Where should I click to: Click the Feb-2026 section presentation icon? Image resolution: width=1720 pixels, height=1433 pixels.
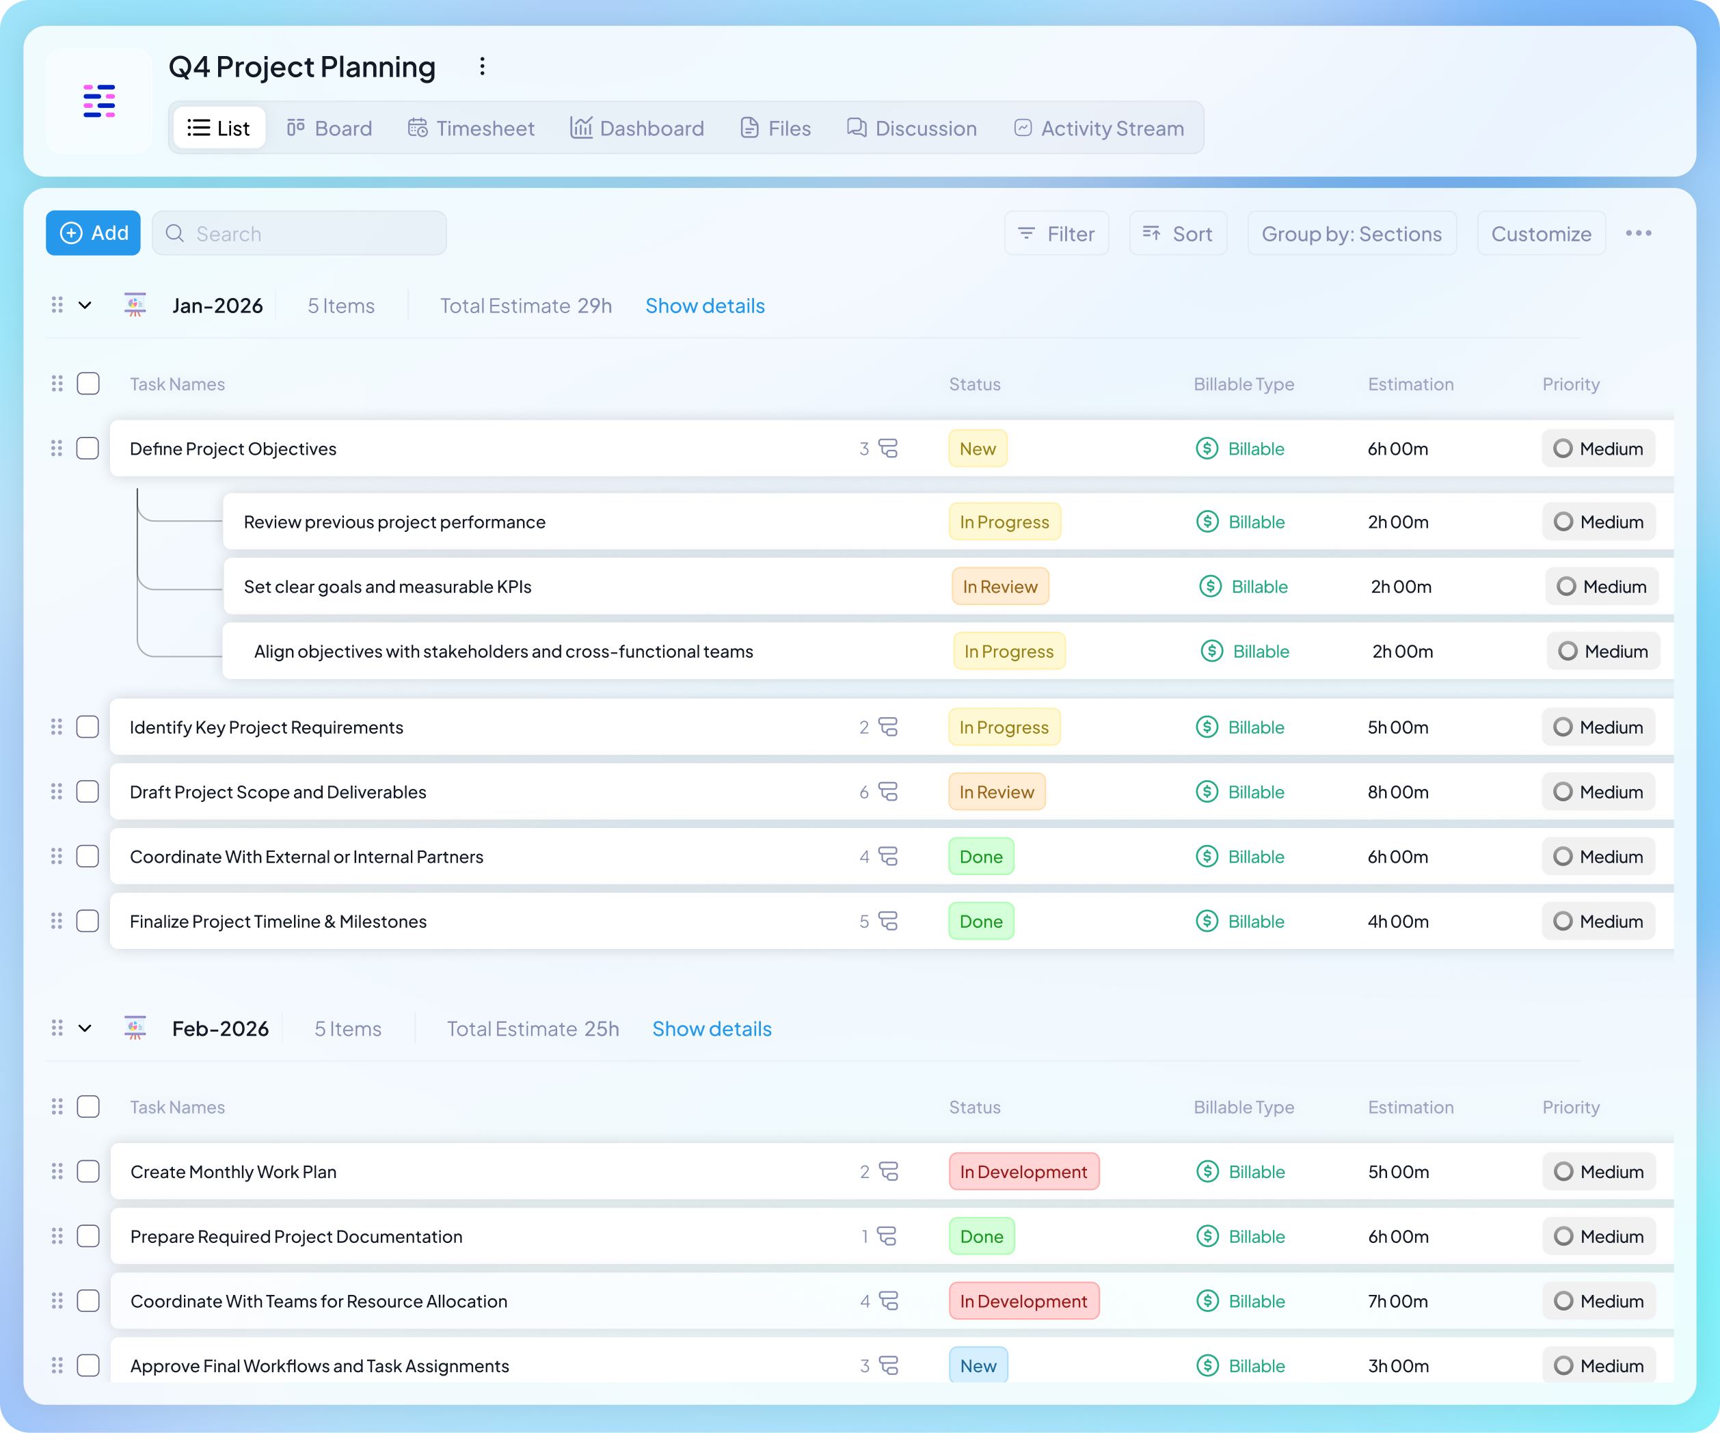[135, 1028]
